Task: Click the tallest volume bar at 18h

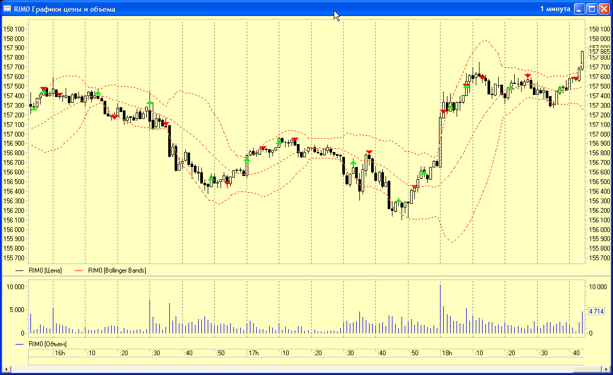Action: coord(440,309)
